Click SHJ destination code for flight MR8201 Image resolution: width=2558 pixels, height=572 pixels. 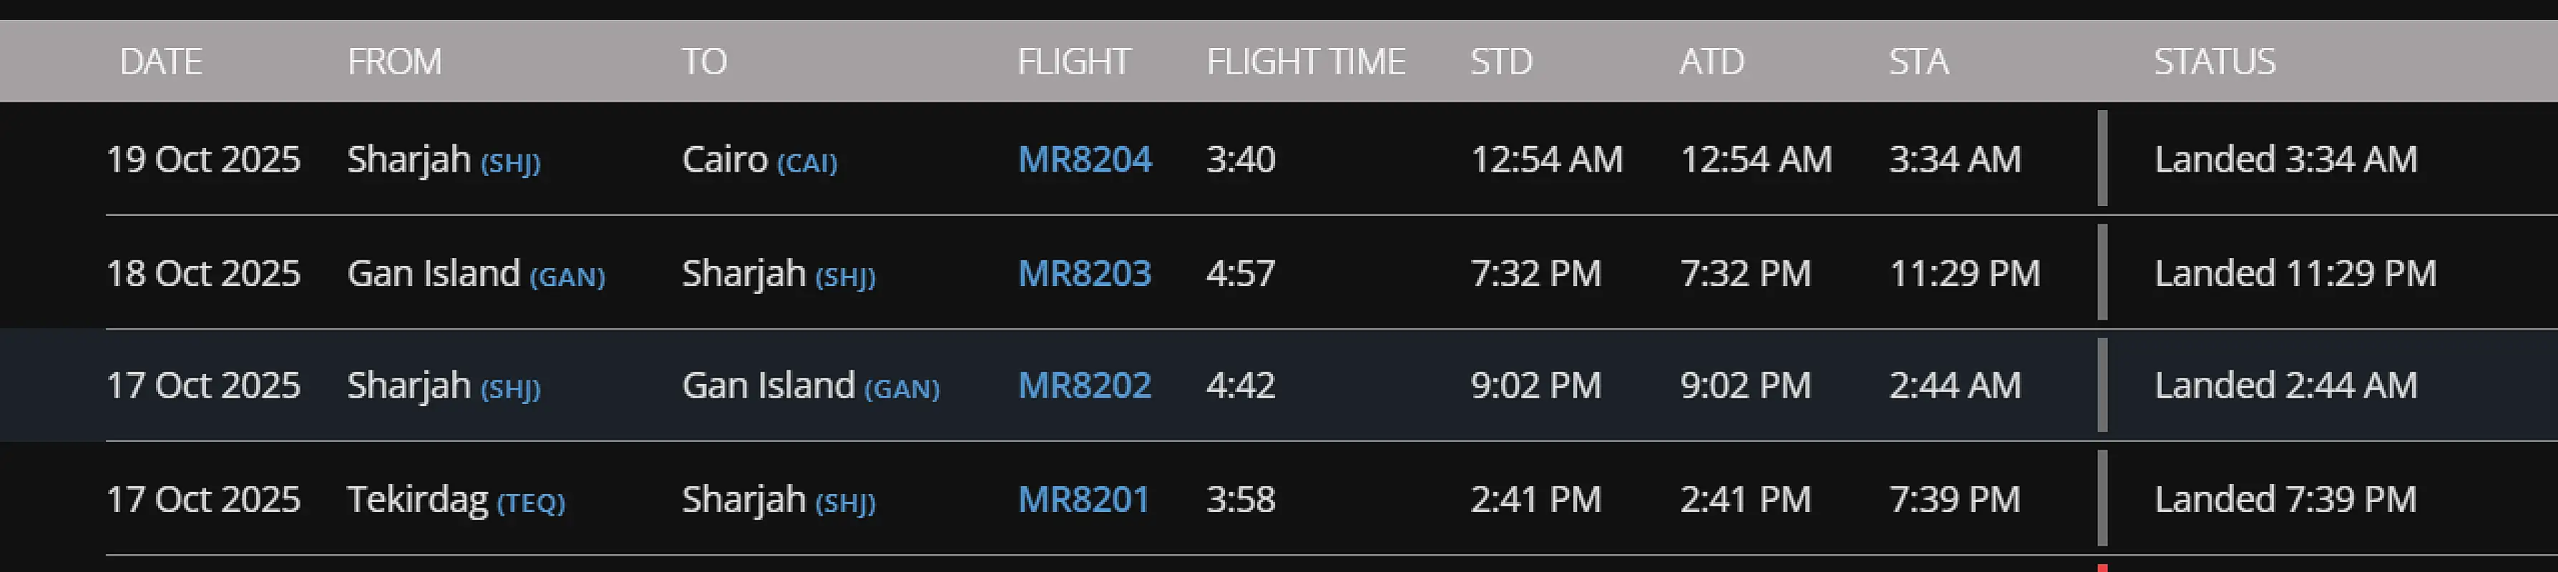[x=845, y=503]
